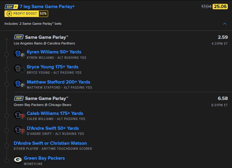Screen dimensions: 232x168
Task: Click Caleb Williams jersey icon
Action: (18, 115)
